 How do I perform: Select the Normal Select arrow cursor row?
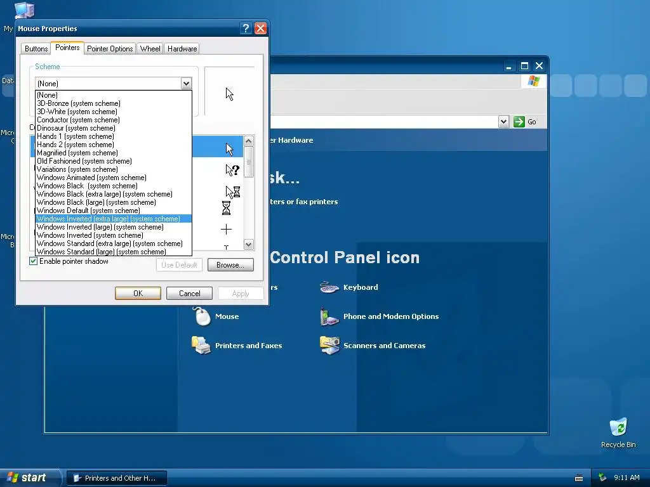(x=218, y=147)
